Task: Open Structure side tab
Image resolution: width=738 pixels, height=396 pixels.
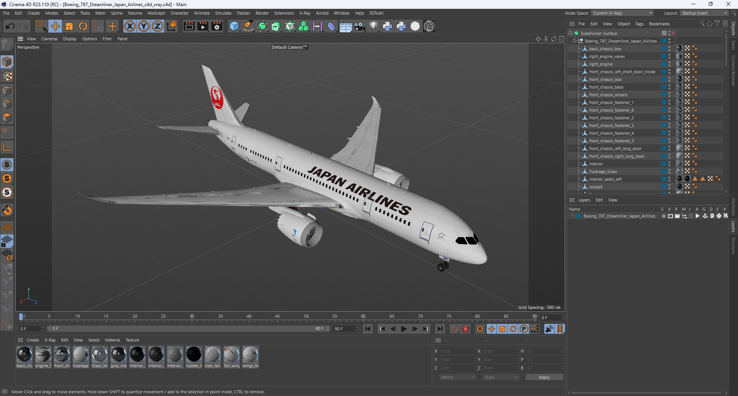Action: tap(733, 246)
